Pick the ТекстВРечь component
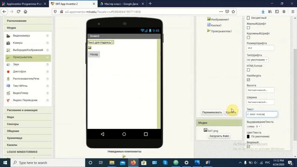 [28, 86]
